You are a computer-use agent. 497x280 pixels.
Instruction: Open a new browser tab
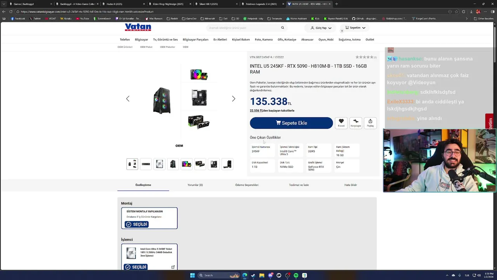(x=337, y=4)
